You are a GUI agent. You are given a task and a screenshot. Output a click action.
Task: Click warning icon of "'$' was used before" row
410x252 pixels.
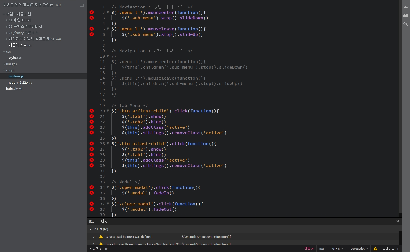pyautogui.click(x=101, y=237)
